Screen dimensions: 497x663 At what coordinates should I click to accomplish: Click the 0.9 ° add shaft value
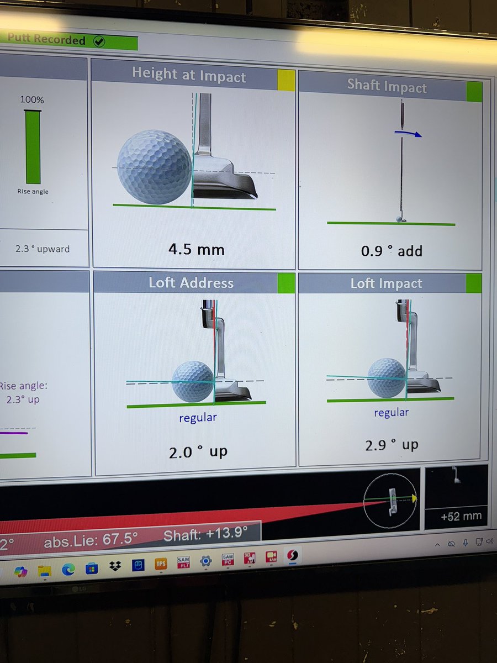pyautogui.click(x=392, y=251)
